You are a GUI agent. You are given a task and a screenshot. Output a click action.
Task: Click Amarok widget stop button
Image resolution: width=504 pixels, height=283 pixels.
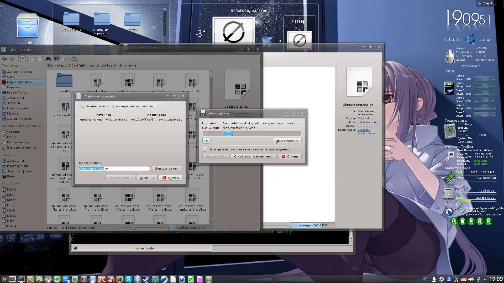coord(463,221)
